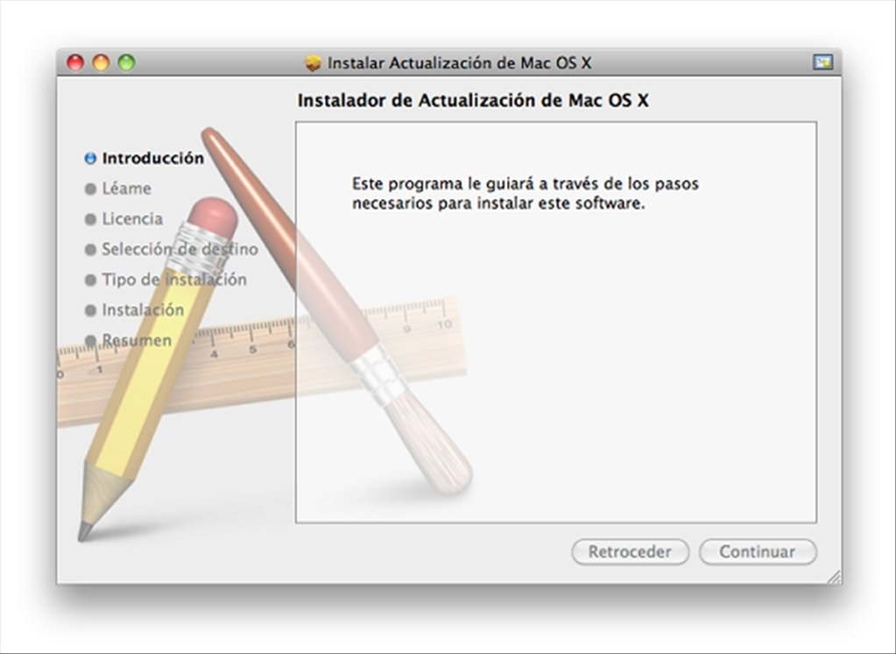Click the gray bullet beside Léame
Viewport: 896px width, 654px height.
pos(90,188)
